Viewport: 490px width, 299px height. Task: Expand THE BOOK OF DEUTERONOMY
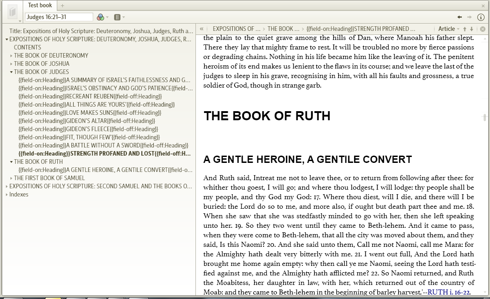(x=11, y=56)
